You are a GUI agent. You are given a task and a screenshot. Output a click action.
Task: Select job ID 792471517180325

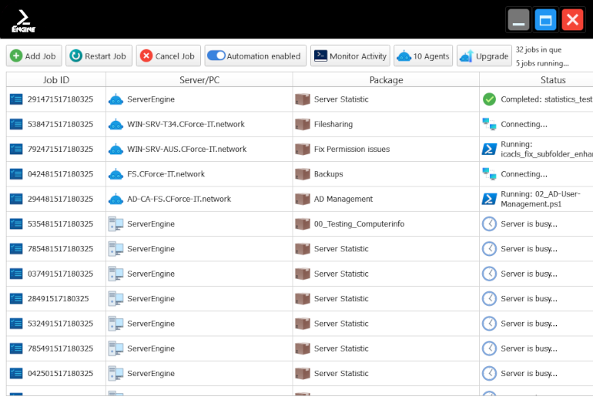61,150
